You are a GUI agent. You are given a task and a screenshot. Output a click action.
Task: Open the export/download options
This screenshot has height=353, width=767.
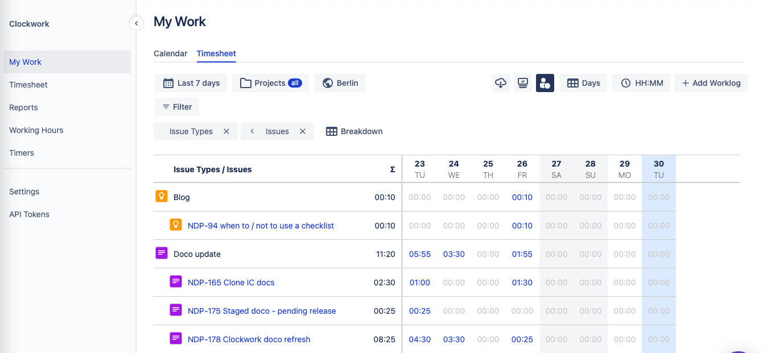coord(501,83)
